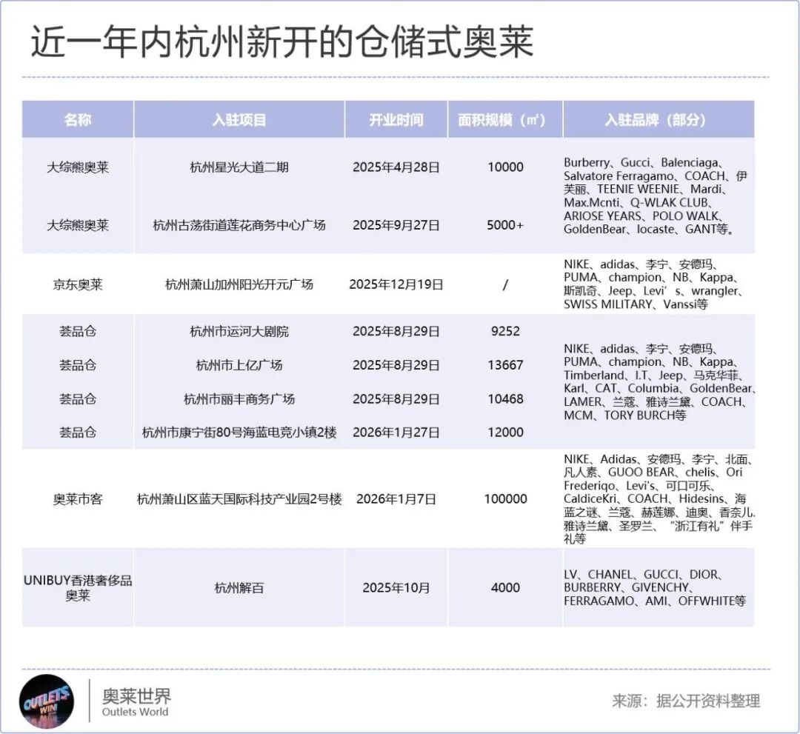800x734 pixels.
Task: Click the brand list starting with LV、CHANEL
Action: pyautogui.click(x=655, y=587)
